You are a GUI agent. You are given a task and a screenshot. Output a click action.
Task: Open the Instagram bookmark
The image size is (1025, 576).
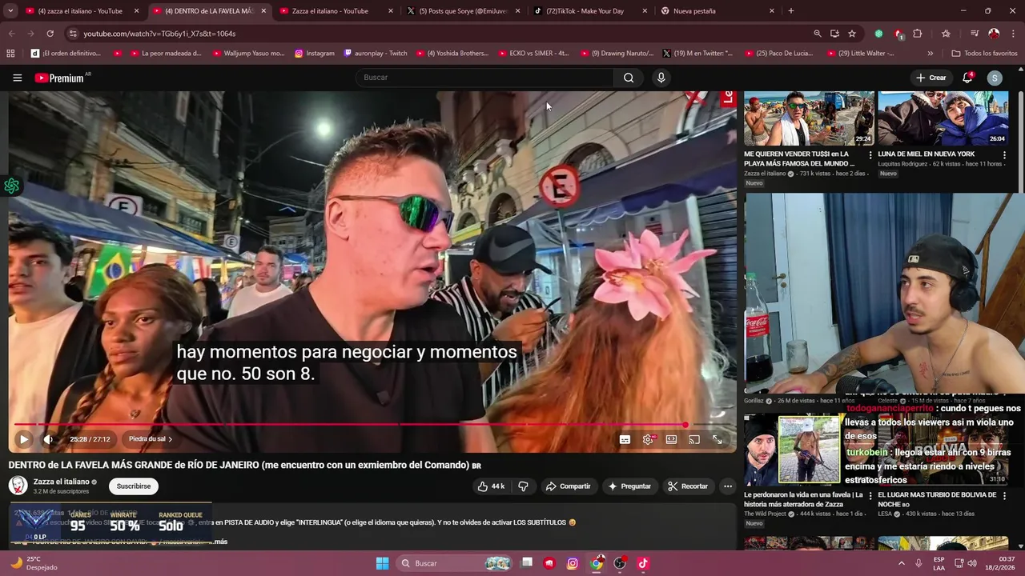[x=314, y=54]
